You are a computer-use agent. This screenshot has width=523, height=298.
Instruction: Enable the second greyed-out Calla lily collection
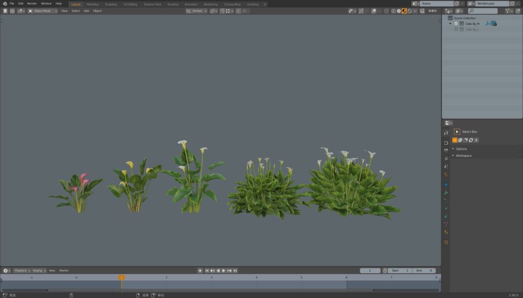(456, 29)
